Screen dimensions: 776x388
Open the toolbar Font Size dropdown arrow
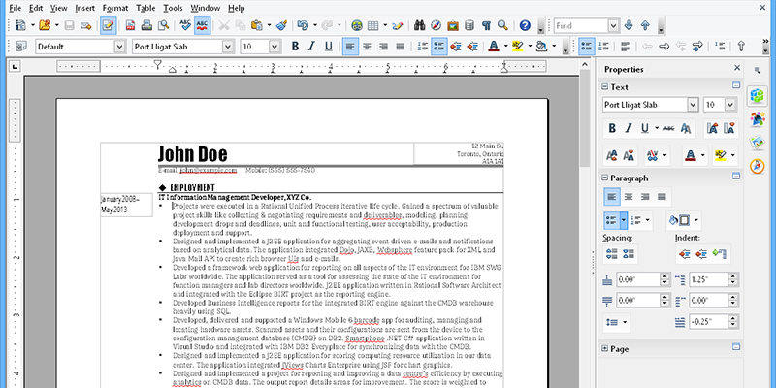coord(275,47)
